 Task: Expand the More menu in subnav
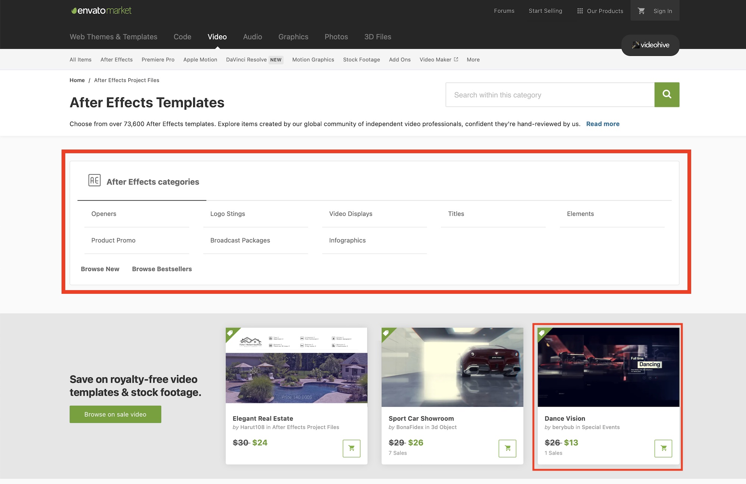pyautogui.click(x=473, y=60)
